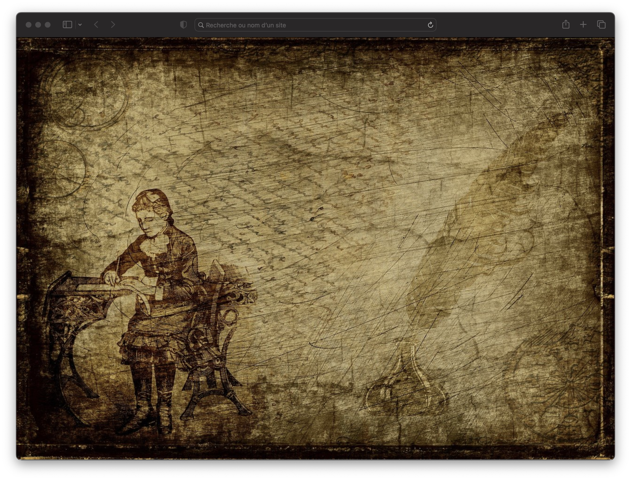
Task: Open the privacy report shield icon
Action: tap(183, 25)
